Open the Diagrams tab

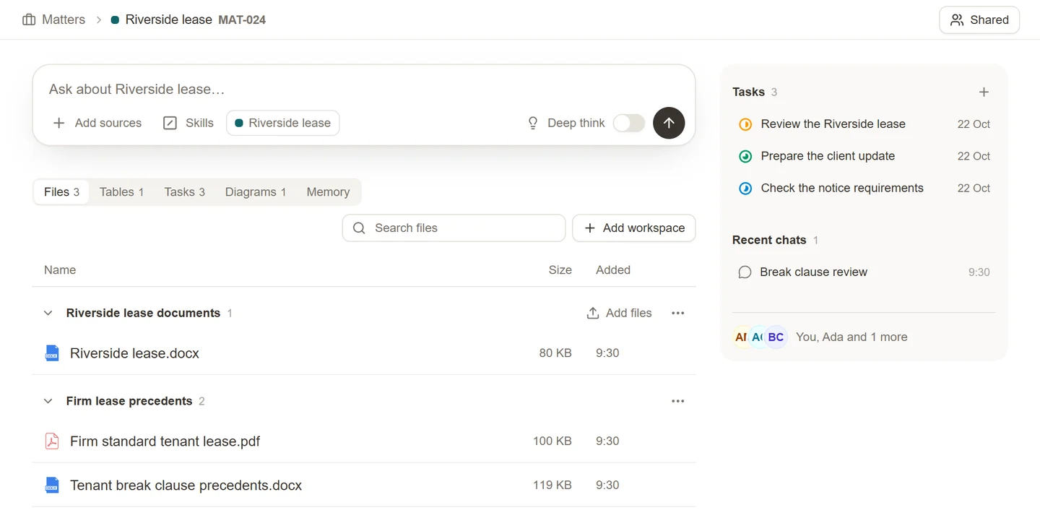coord(256,192)
